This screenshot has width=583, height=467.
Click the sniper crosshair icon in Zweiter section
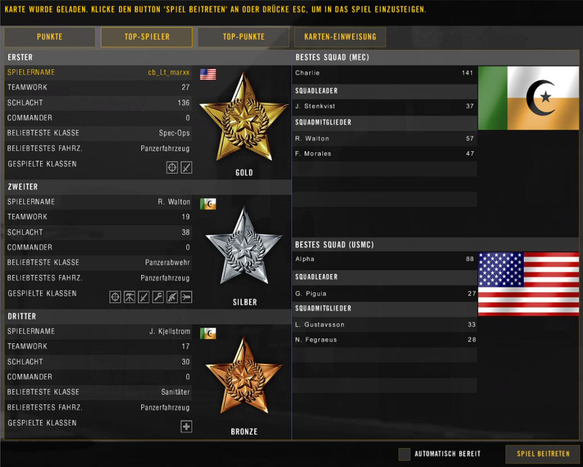pos(115,297)
